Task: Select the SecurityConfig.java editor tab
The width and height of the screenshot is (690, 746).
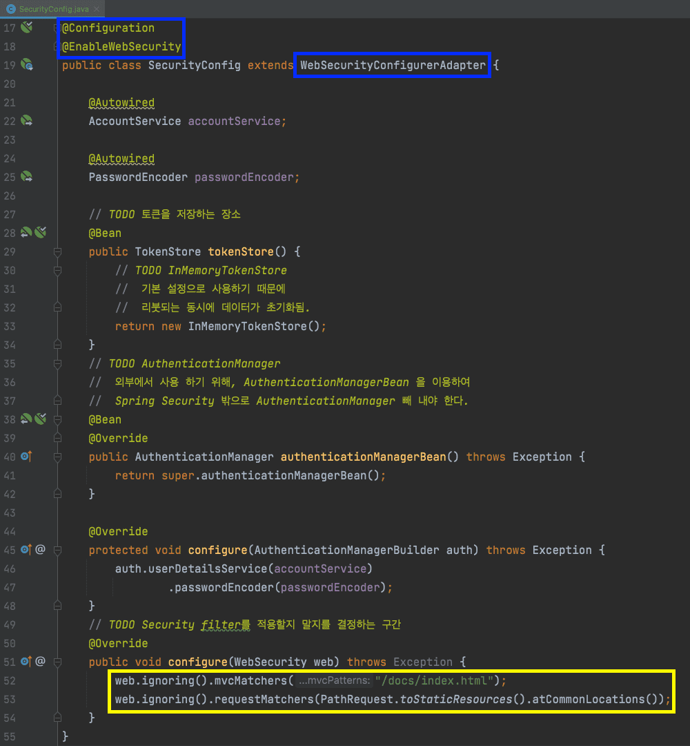Action: (x=52, y=8)
